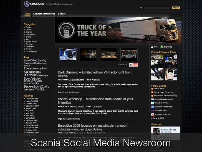The height and width of the screenshot is (152, 202).
Task: Click the What is RSS? link
Action: 158,118
